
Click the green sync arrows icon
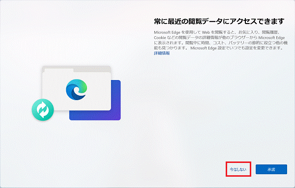pos(43,109)
